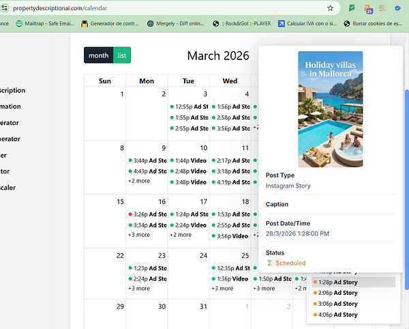
Task: Expand +3 more events on March 16
Action: pos(139,235)
